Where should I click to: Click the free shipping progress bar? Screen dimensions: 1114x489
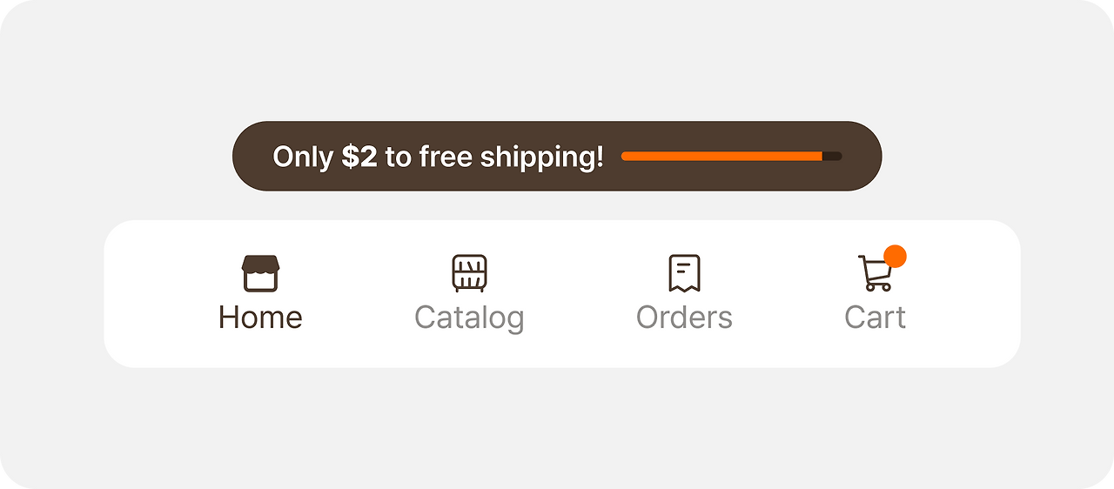tap(731, 156)
